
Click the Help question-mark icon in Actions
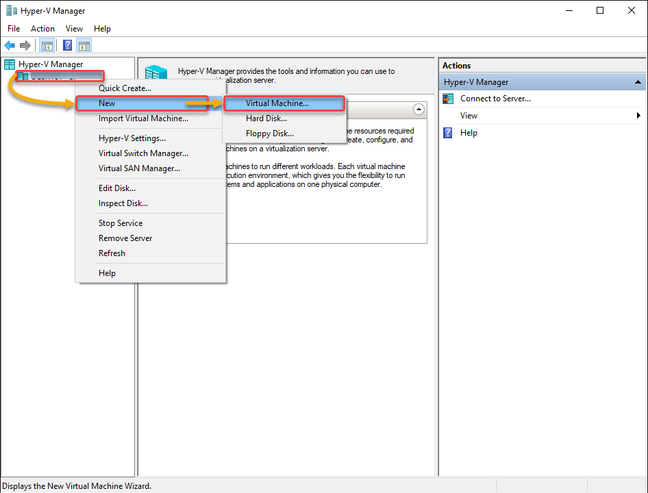click(448, 133)
